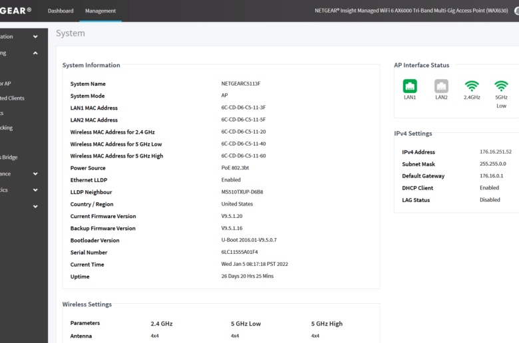Click LLDP neighbour MS510TXUP-D6B8
This screenshot has height=343, width=519.
tap(242, 192)
